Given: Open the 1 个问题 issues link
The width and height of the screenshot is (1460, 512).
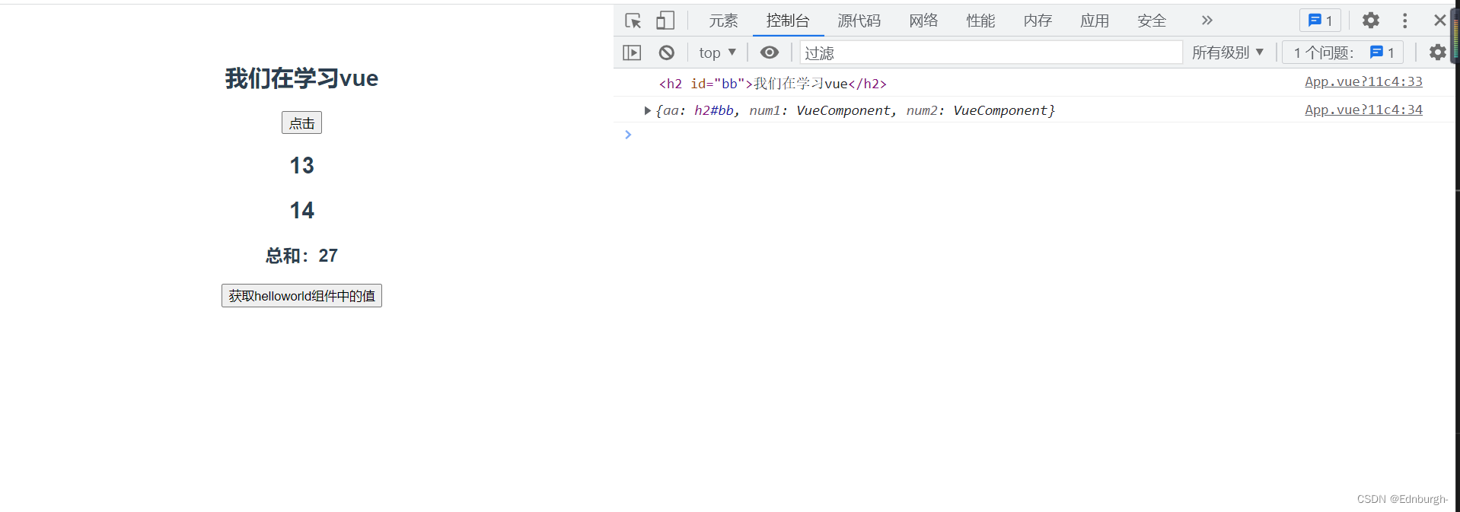Looking at the screenshot, I should pos(1343,52).
